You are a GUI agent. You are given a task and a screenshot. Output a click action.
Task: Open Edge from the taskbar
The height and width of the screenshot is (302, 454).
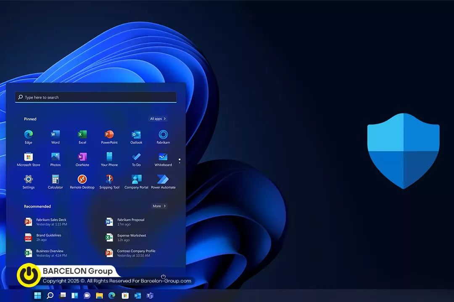[112, 295]
